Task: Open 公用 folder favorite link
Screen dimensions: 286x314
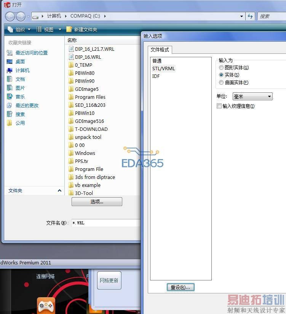Action: (x=20, y=123)
